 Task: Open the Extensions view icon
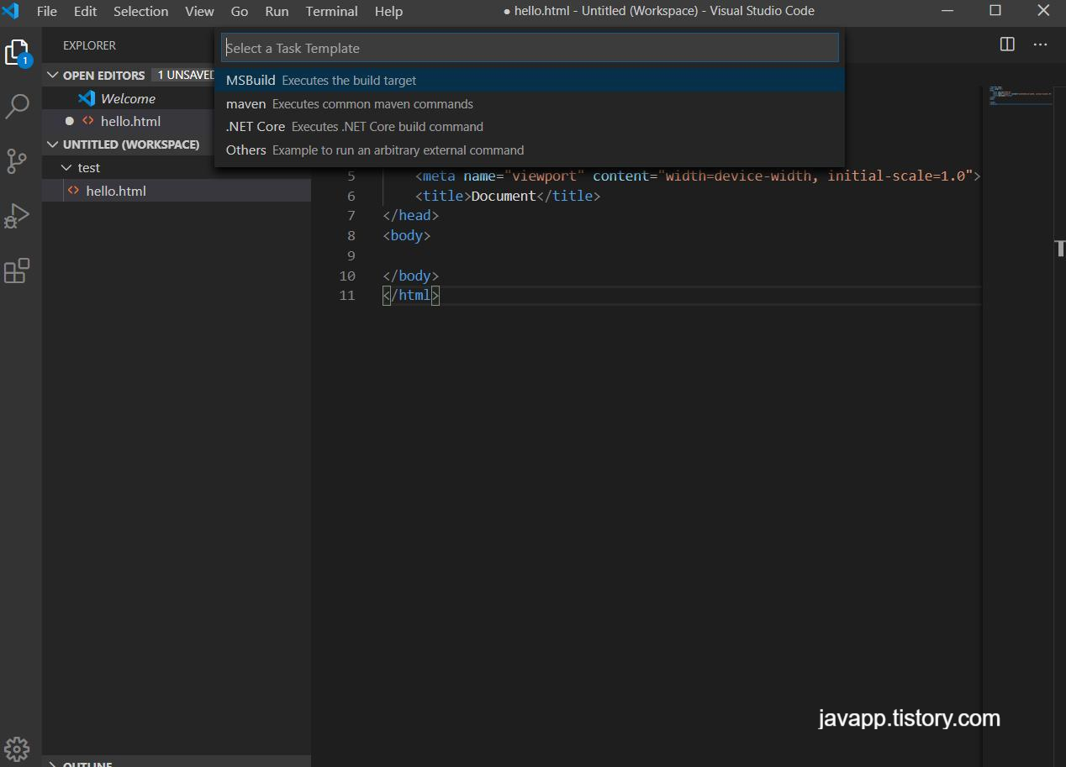click(17, 271)
